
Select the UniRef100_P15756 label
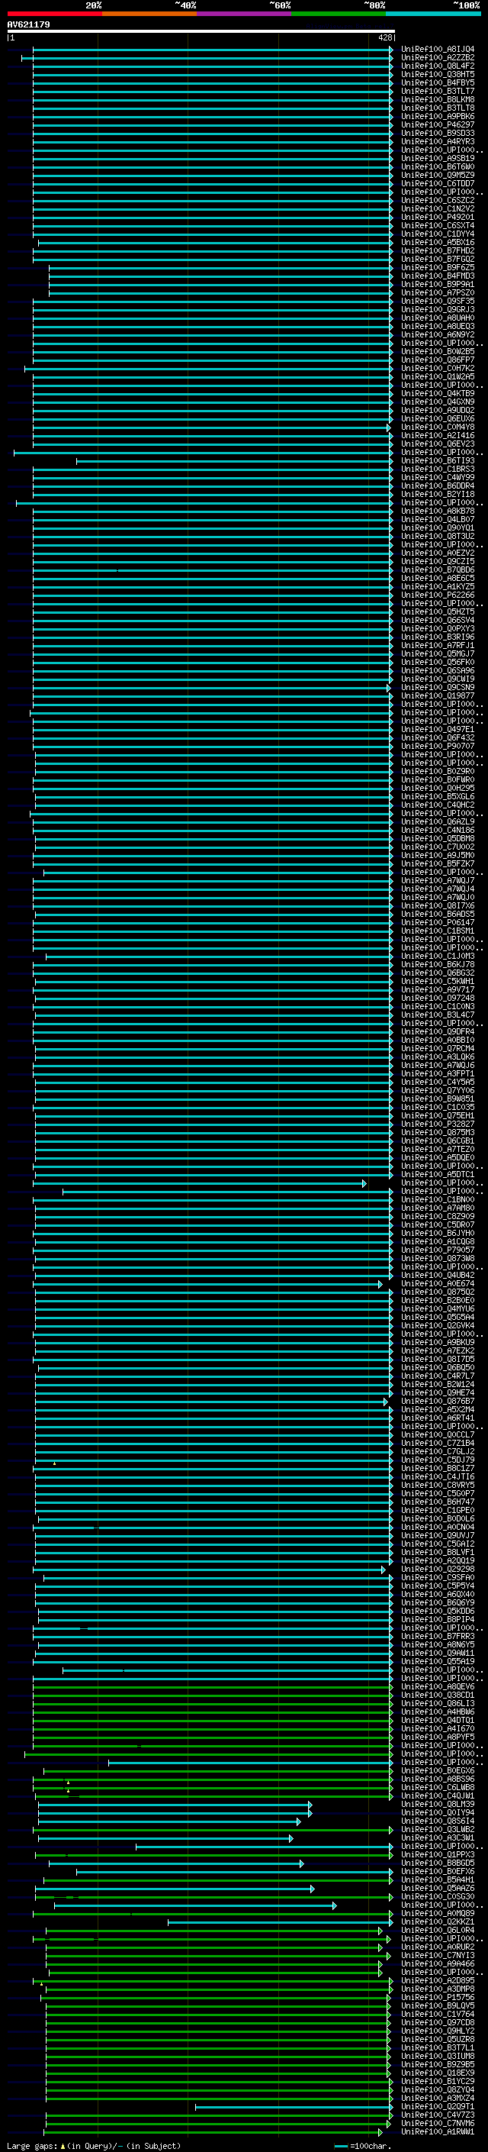click(438, 1998)
